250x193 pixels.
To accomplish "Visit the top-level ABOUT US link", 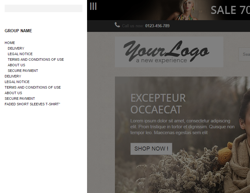I will coord(13,93).
